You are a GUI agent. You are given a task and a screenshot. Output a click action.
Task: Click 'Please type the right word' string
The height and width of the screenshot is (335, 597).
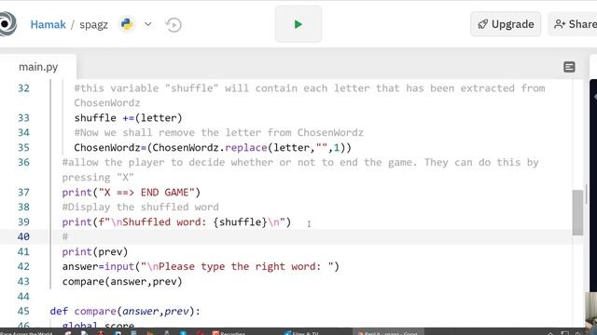pos(240,266)
